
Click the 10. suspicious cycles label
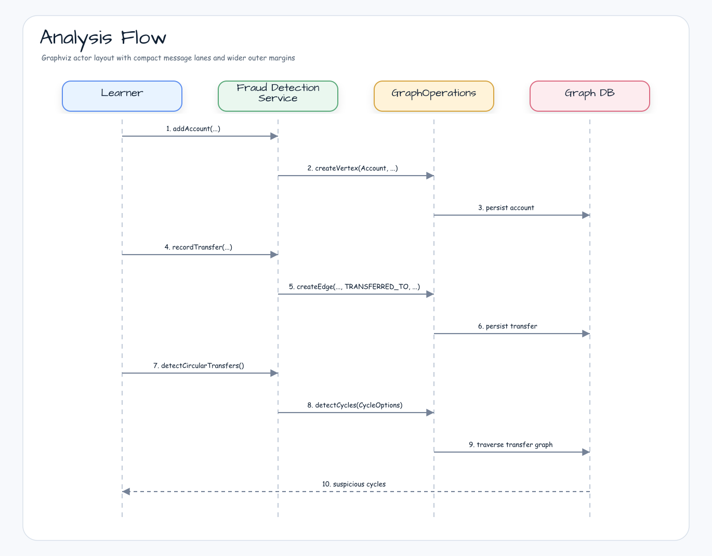click(354, 484)
